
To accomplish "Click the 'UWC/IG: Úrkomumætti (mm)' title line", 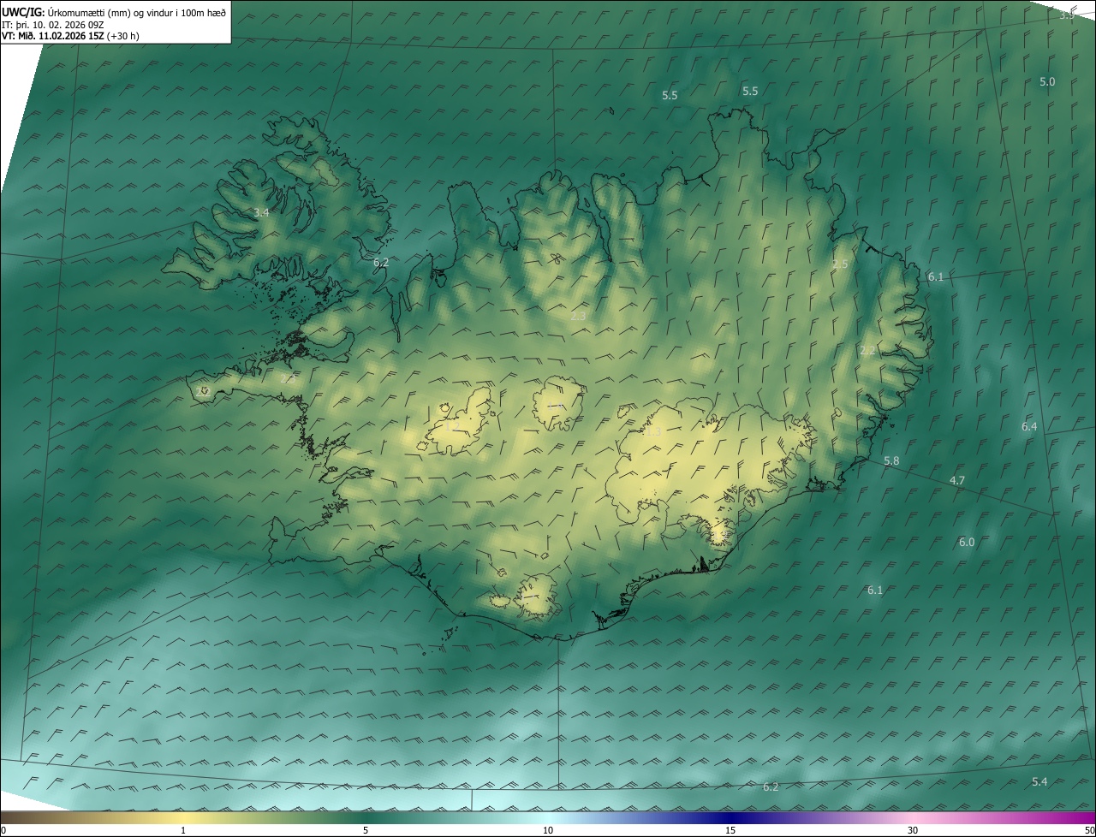I will click(x=114, y=12).
